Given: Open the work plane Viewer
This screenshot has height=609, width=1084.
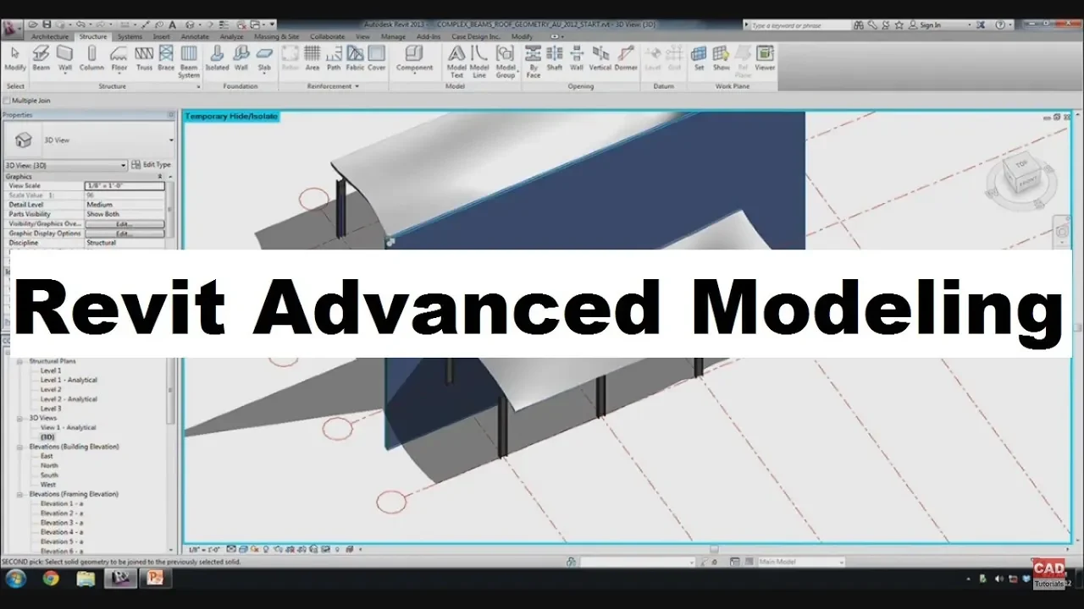Looking at the screenshot, I should click(765, 58).
